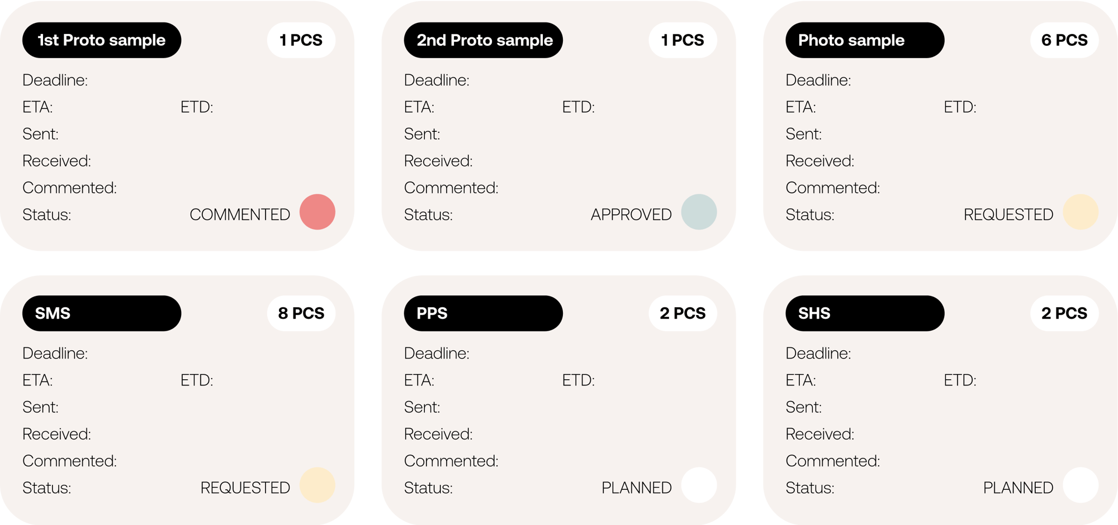The image size is (1118, 525).
Task: Select the SMS title pill
Action: (x=102, y=313)
